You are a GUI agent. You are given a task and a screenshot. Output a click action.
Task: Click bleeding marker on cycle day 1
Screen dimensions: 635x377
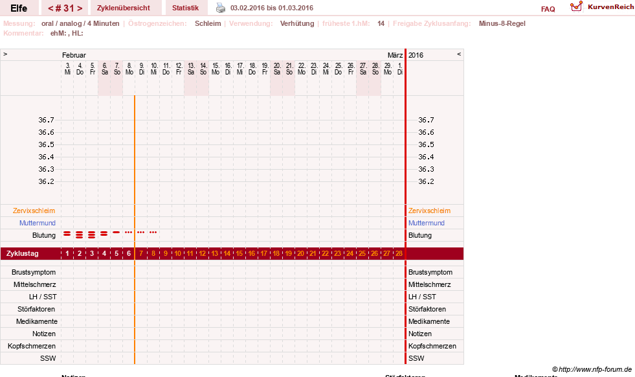point(67,234)
